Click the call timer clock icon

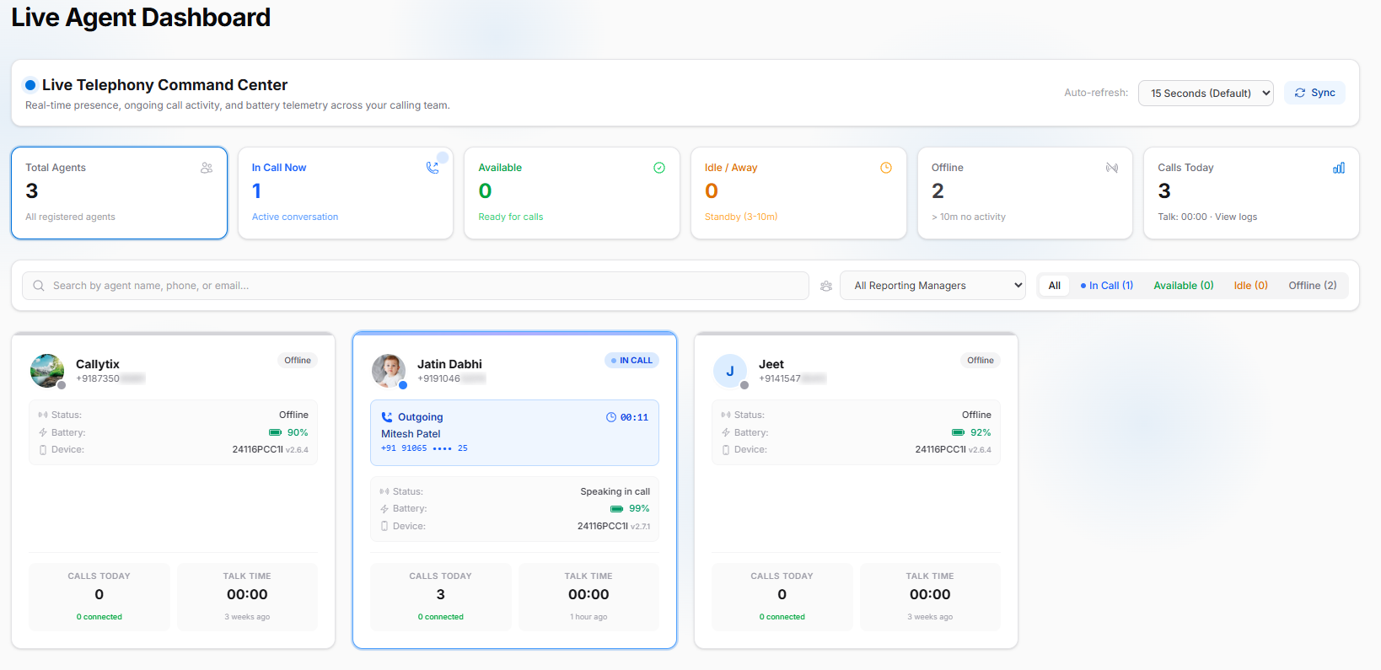pos(611,417)
